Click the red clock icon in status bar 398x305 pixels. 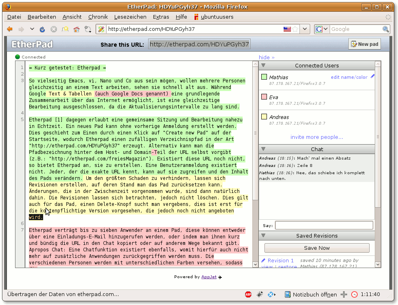(354, 294)
